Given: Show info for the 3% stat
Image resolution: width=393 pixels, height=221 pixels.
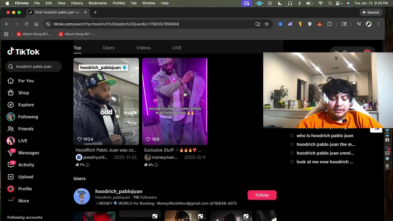Looking at the screenshot, I should 156,165.
